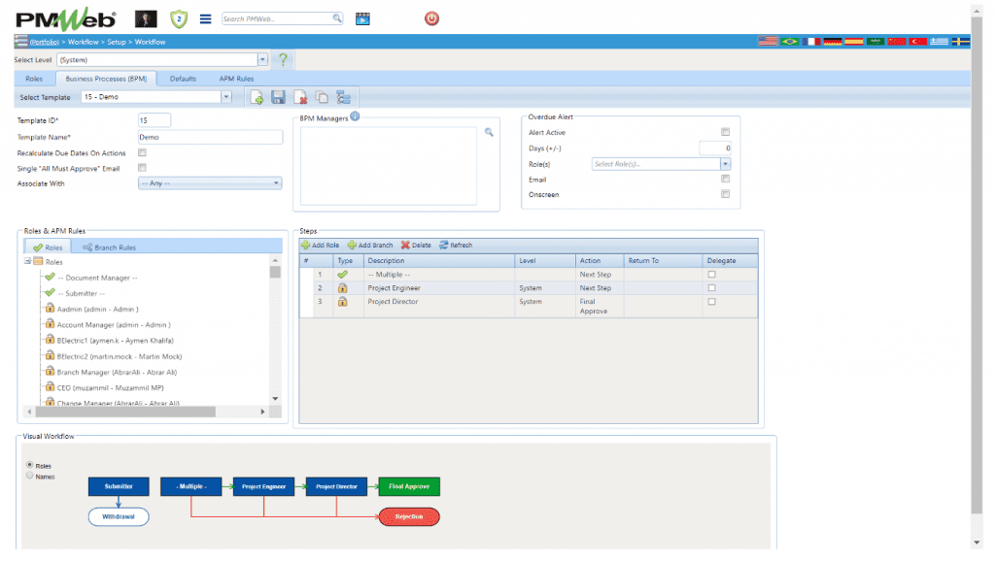Open the Roles sub-tab in Roles & APM Rules

click(48, 247)
